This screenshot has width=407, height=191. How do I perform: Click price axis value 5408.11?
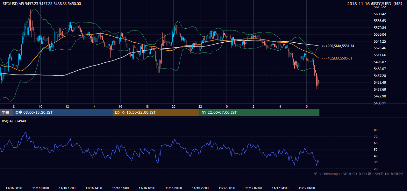pos(380,103)
